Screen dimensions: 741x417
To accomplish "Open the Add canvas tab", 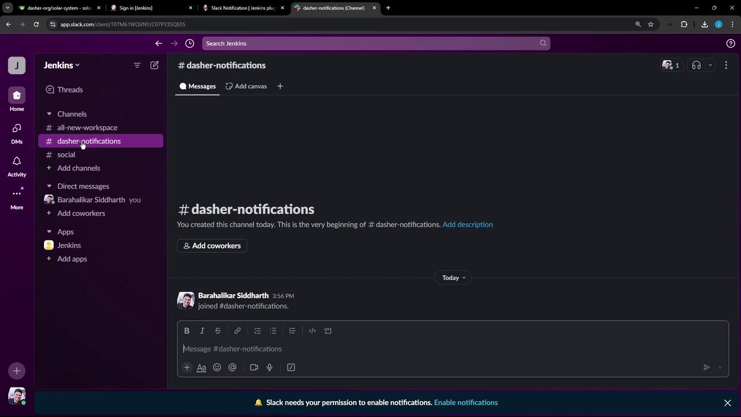I will (246, 86).
